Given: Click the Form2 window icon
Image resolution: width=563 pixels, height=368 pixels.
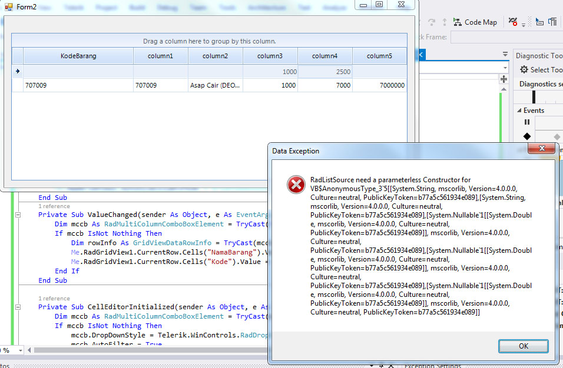Looking at the screenshot, I should click(x=9, y=6).
